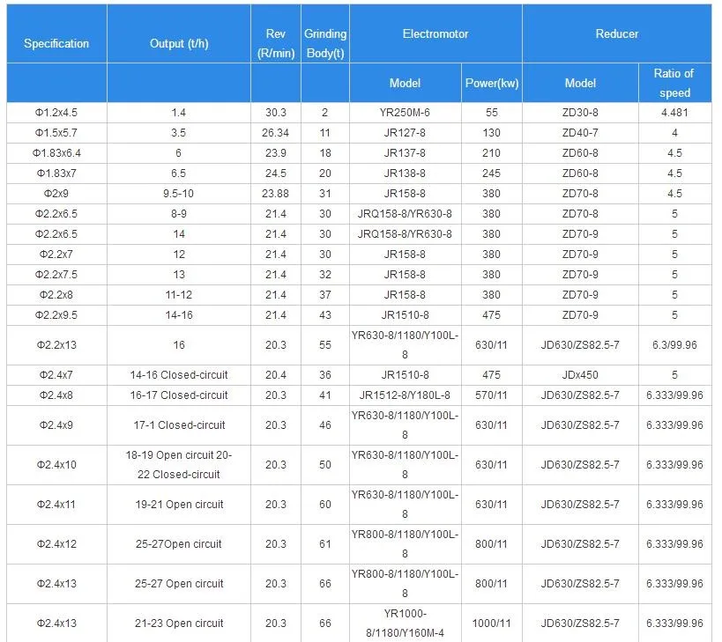Click specification cell Φ2.4x11

click(56, 505)
